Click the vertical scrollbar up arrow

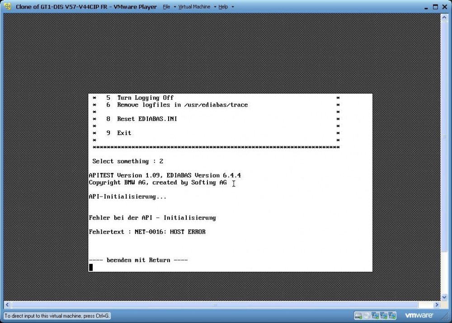click(444, 17)
